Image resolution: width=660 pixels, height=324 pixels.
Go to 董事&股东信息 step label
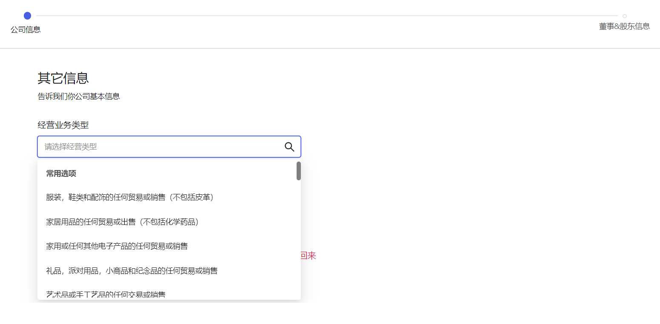[x=624, y=26]
